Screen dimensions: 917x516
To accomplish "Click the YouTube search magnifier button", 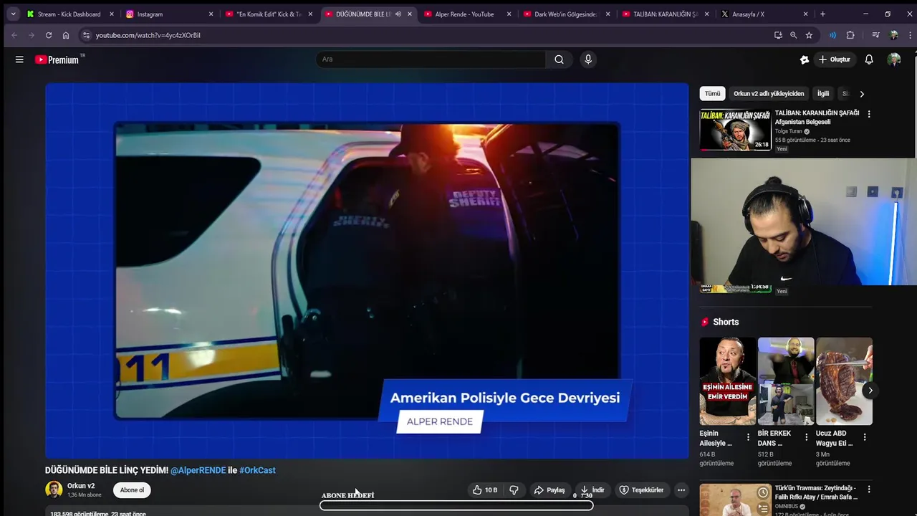I will [x=559, y=59].
